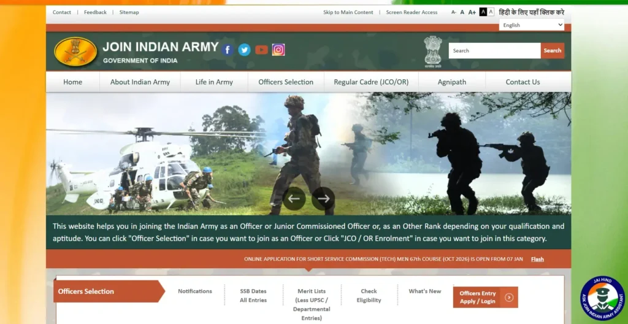The height and width of the screenshot is (324, 628).
Task: Open the Twitter bird icon
Action: coord(244,50)
